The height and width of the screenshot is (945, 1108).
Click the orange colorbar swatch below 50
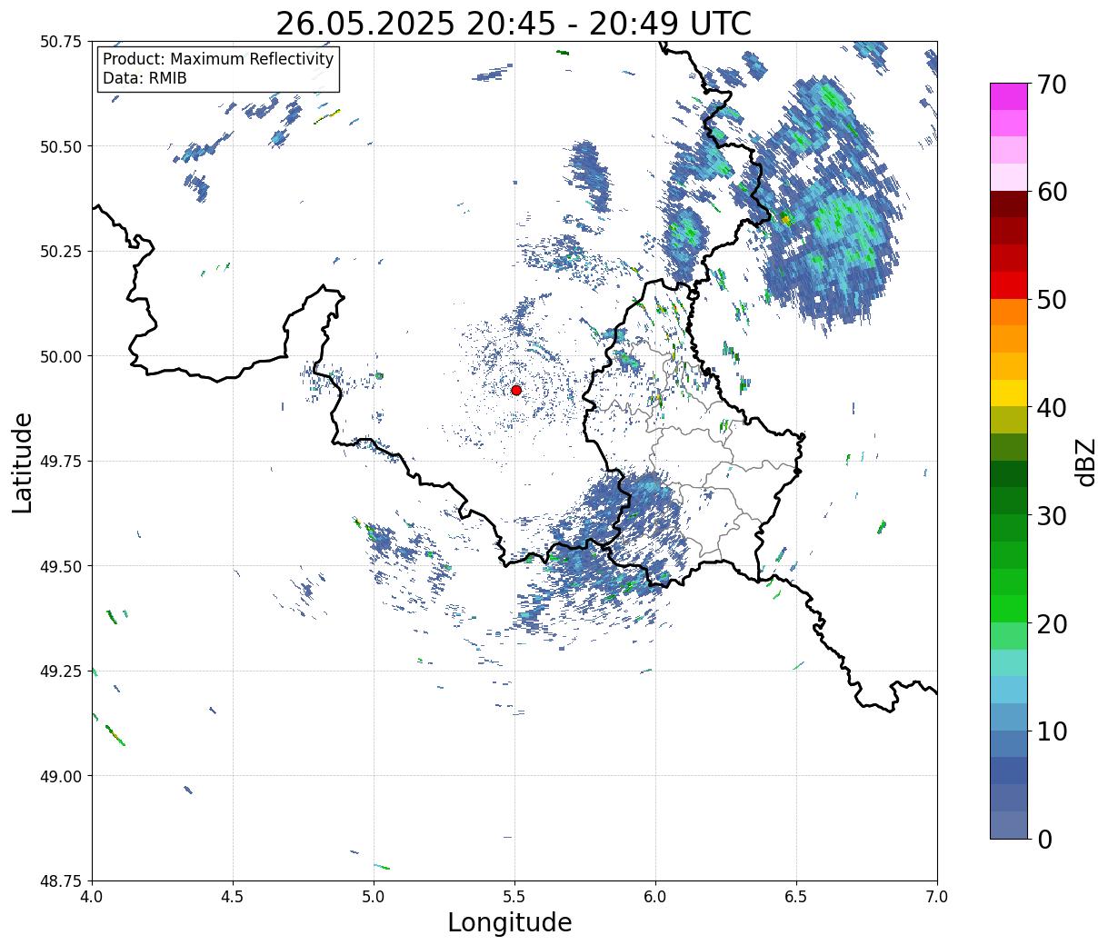1009,312
